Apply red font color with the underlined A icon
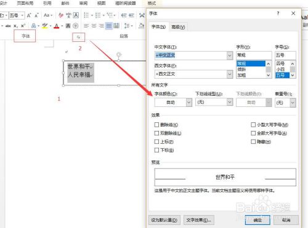 click(57, 26)
